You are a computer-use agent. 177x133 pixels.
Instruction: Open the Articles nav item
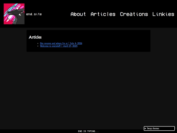103,14
